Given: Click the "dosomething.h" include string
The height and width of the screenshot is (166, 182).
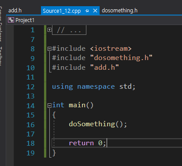Looking at the screenshot, I should 121,58.
